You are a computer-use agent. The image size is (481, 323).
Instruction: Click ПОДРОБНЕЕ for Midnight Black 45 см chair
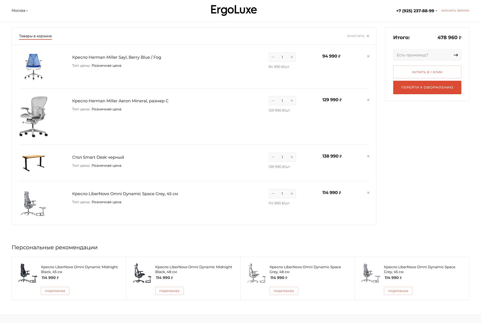55,291
